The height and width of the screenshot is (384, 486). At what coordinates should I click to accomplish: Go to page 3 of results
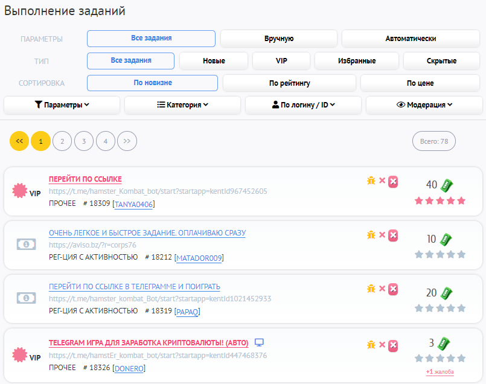tap(84, 141)
